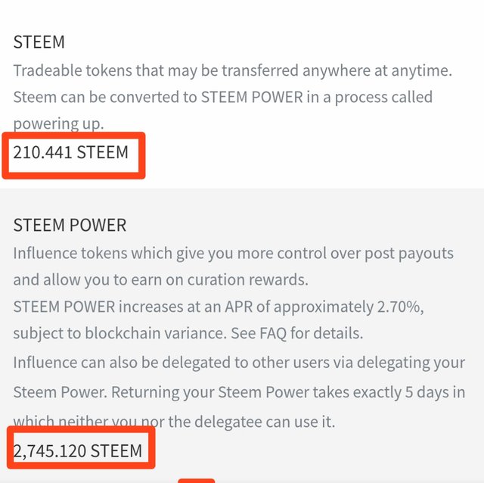
Task: Click the word 'anytime.' in the STEEM description
Action: point(422,71)
